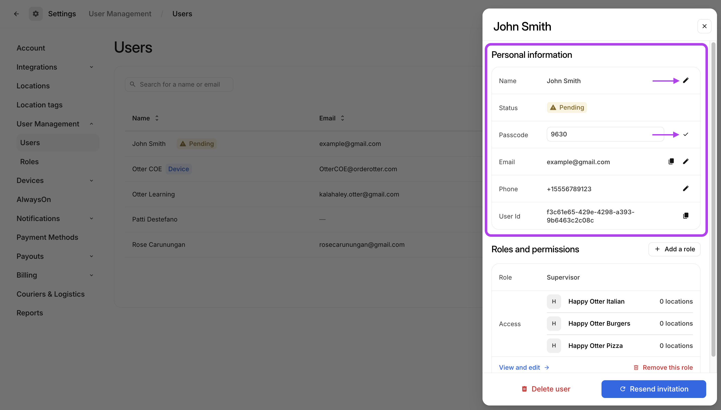Edit the Phone pencil icon
Viewport: 721px width, 410px height.
click(686, 188)
